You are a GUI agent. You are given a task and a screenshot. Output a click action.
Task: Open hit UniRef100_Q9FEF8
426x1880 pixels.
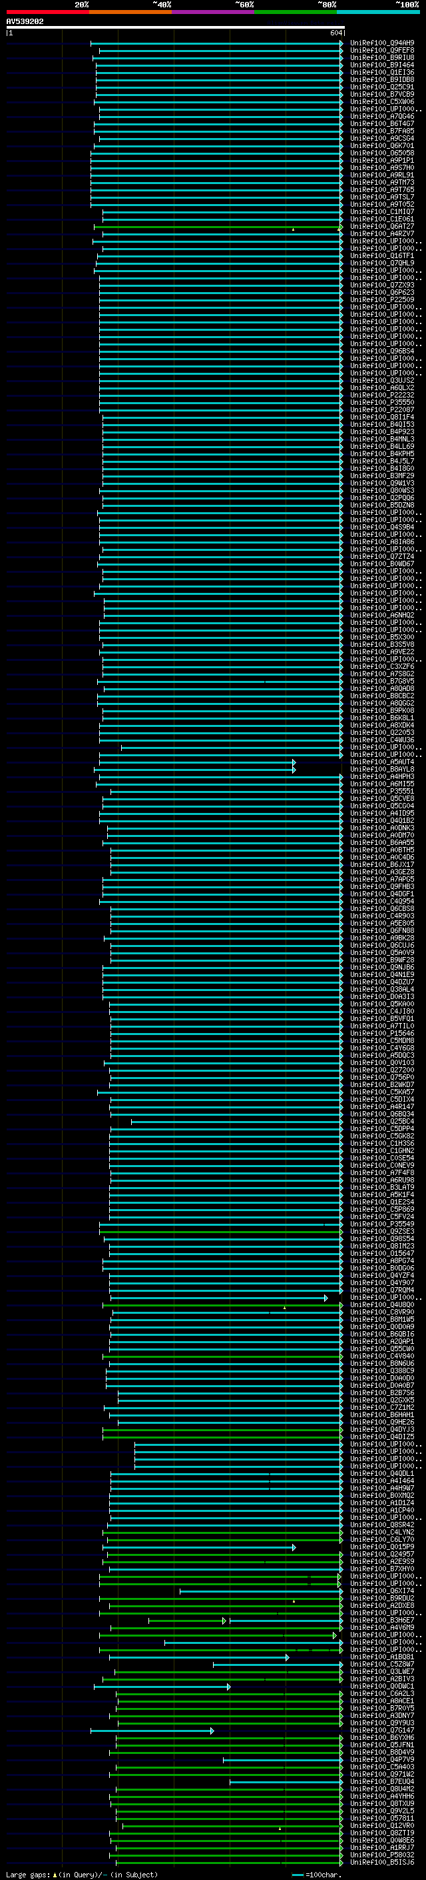pyautogui.click(x=382, y=51)
